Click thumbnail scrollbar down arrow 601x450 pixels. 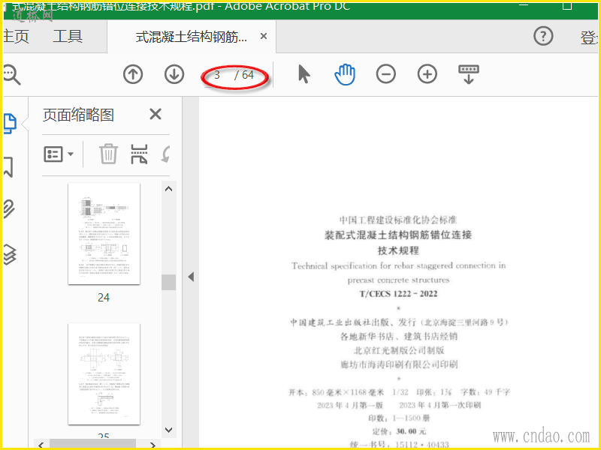pos(168,430)
